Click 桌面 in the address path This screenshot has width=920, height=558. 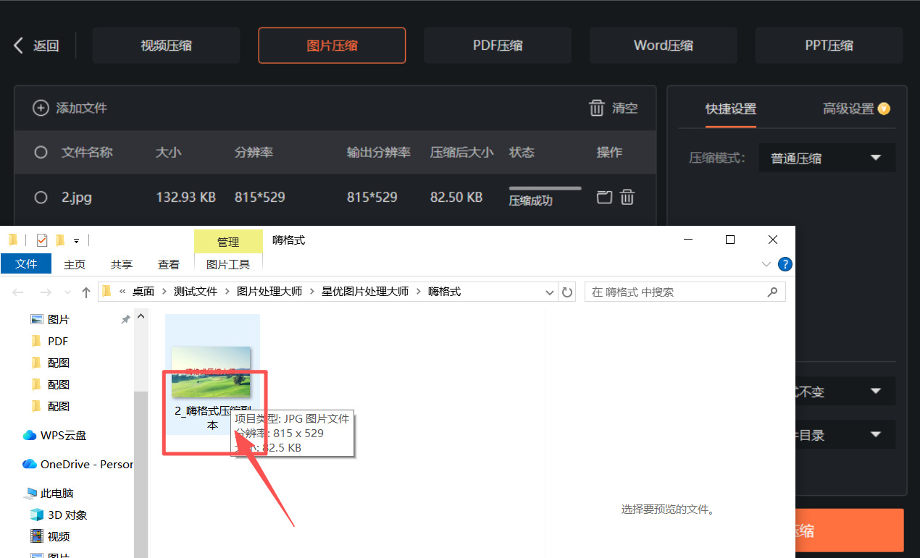pos(143,292)
